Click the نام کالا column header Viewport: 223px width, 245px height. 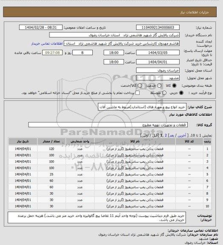pyautogui.click(x=135, y=141)
